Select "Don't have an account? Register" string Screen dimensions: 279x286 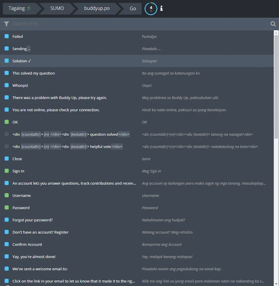(40, 232)
